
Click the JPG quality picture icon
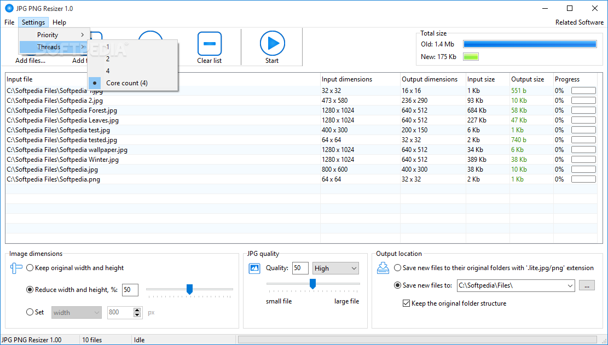[x=254, y=268]
